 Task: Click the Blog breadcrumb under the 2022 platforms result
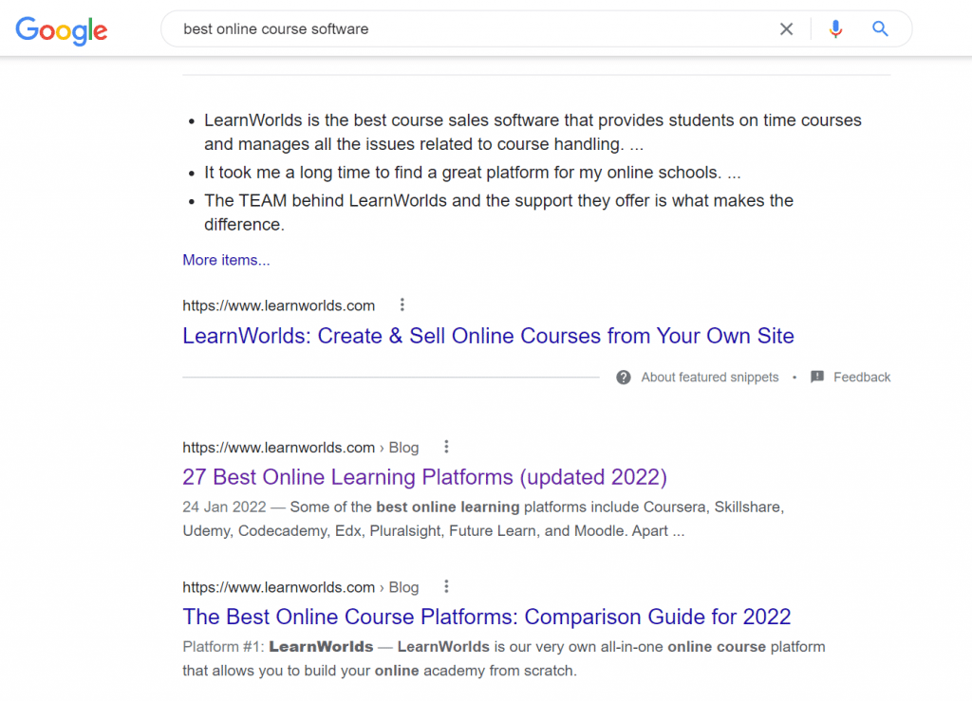(403, 447)
